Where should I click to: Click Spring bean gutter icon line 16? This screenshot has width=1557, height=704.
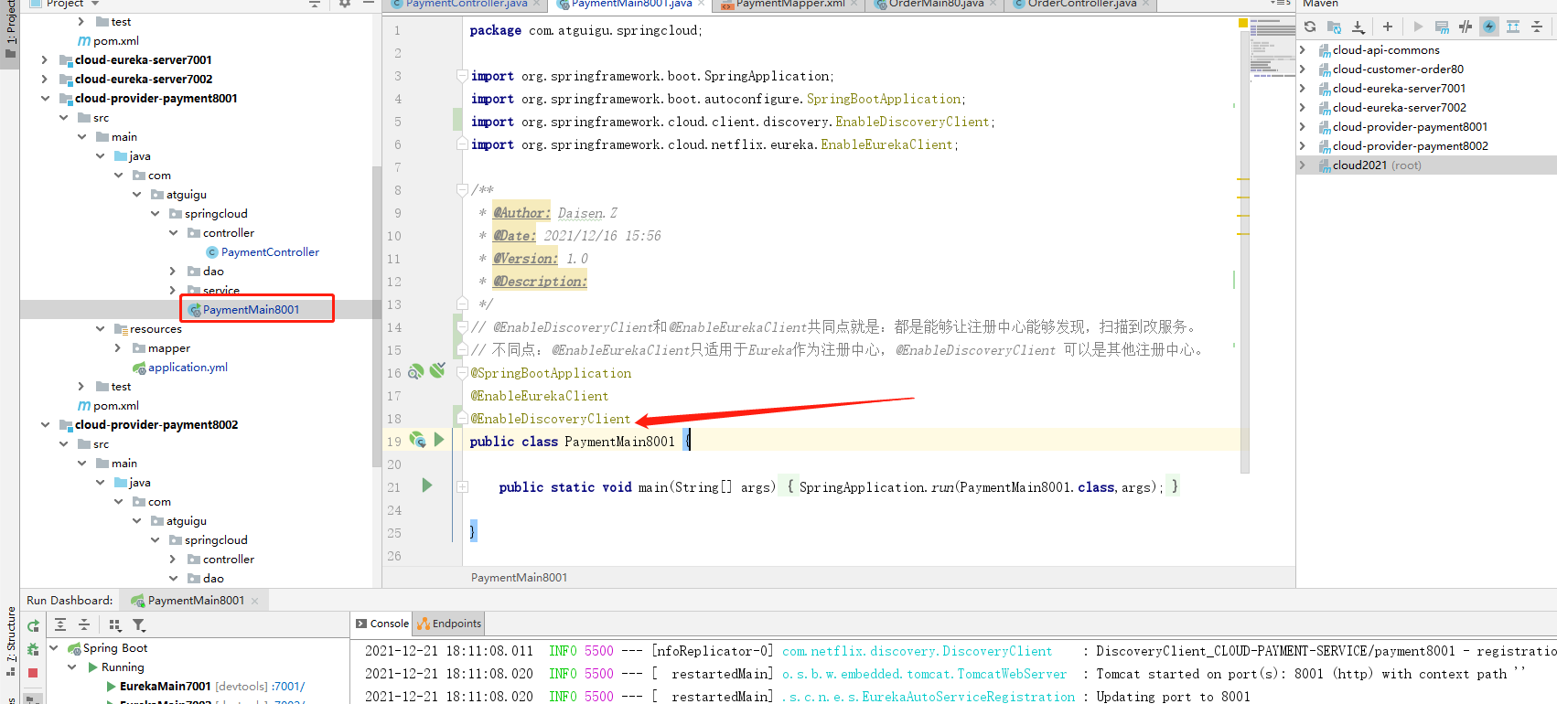[x=415, y=371]
